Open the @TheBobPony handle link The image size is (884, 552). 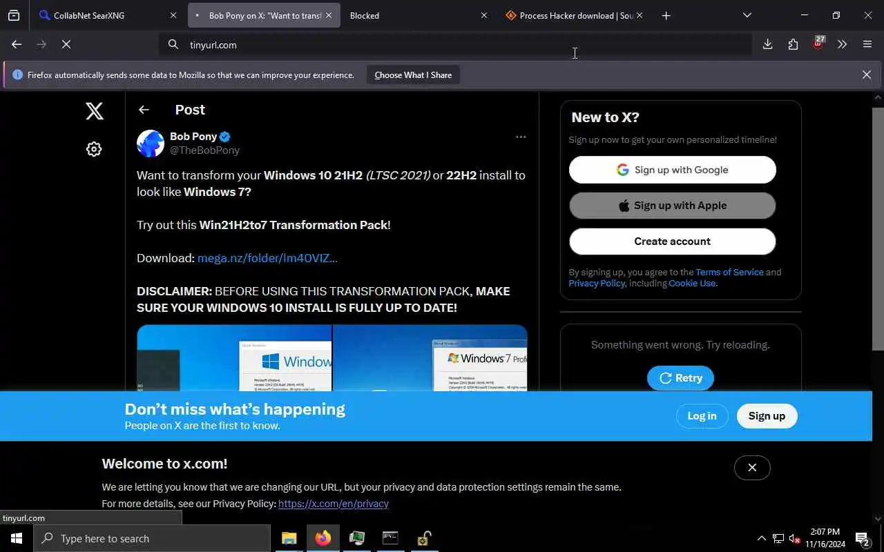coord(204,150)
